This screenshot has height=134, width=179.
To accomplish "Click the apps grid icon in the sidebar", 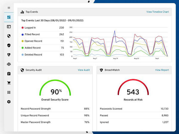I will [x=9, y=92].
